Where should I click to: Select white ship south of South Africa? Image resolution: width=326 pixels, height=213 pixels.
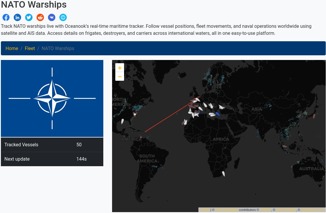click(224, 174)
